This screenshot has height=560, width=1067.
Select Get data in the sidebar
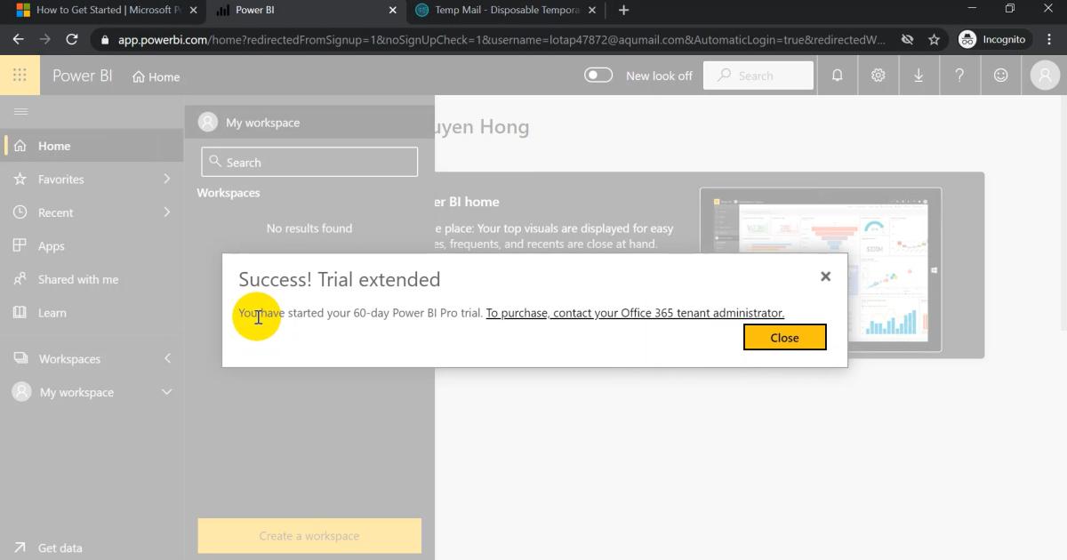59,548
